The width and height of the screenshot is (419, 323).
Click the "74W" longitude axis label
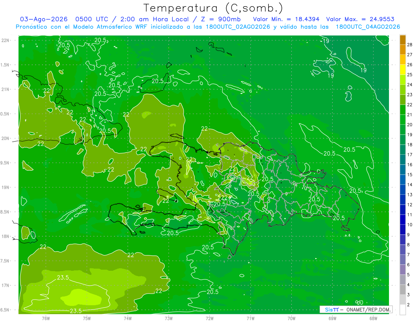click(128, 318)
